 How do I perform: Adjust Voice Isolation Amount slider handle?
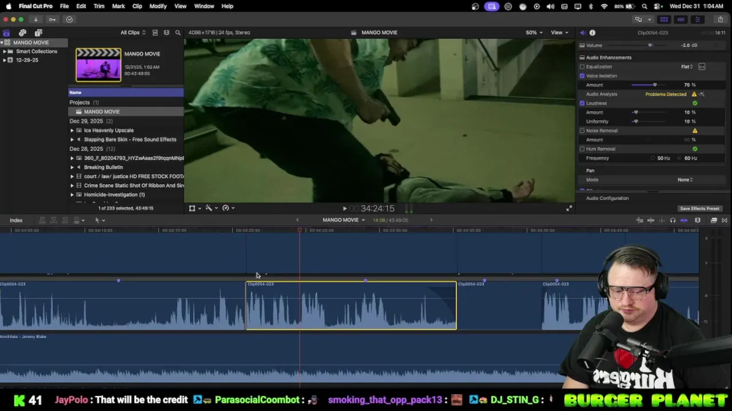pos(655,85)
